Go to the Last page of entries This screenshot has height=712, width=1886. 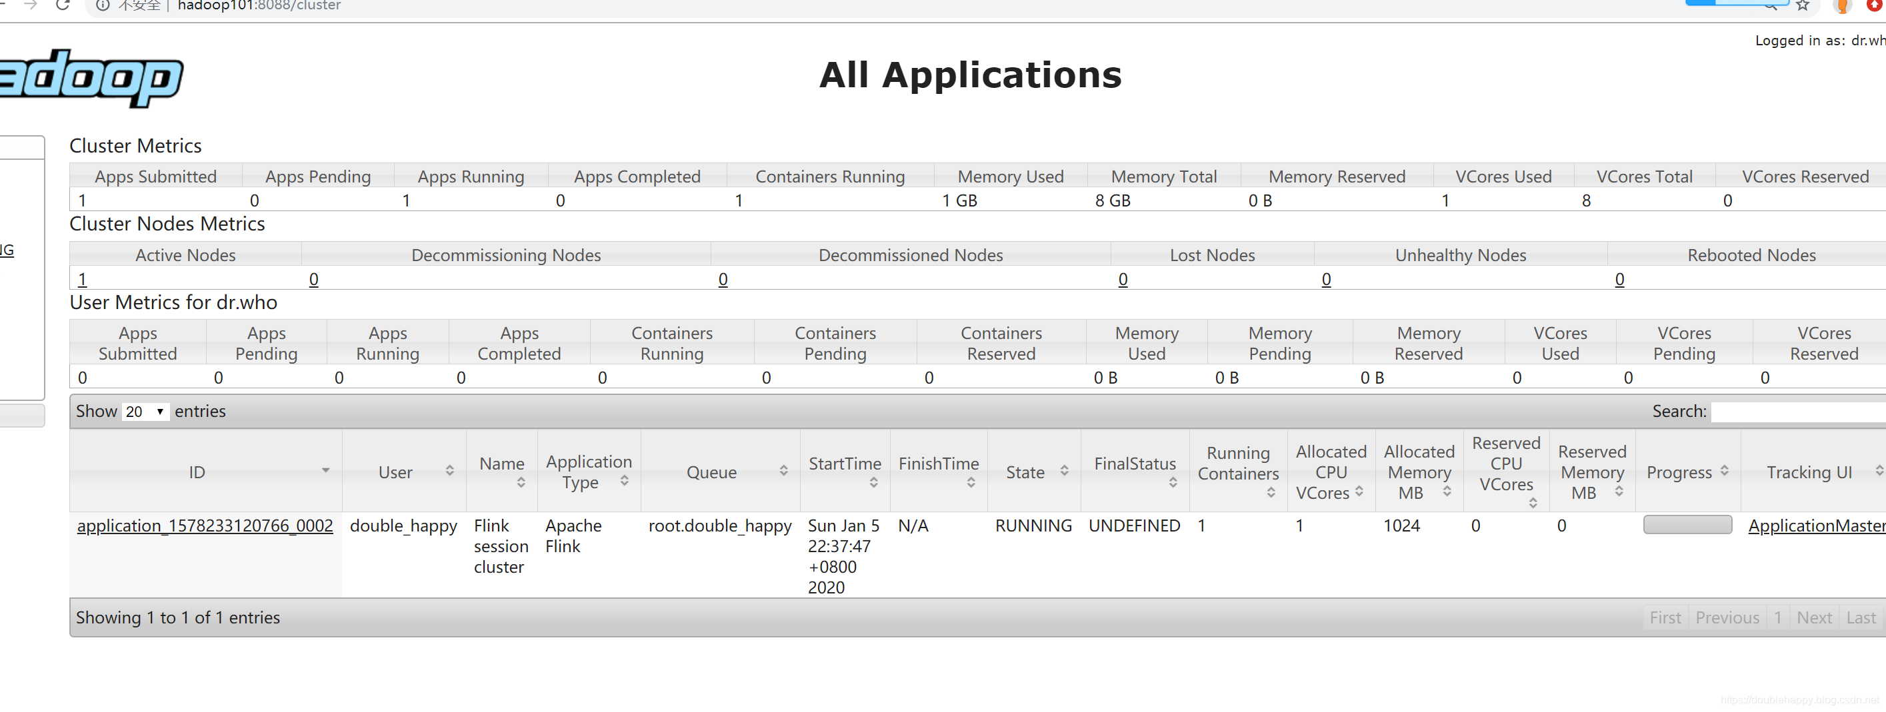(1861, 617)
